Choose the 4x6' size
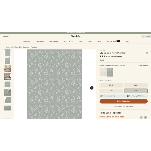 click(x=136, y=91)
